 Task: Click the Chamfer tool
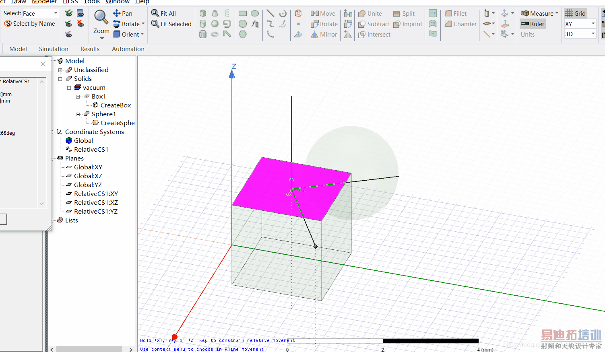(460, 24)
